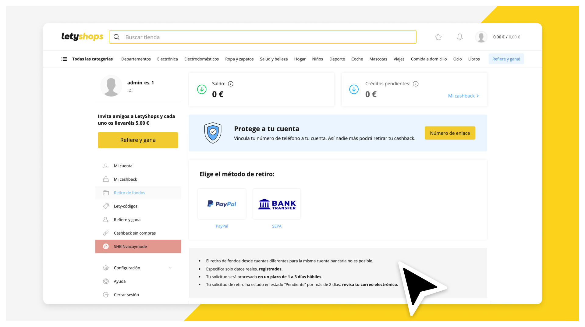Screen dimensions: 585x327
Task: Open the Hogar category
Action: click(300, 59)
